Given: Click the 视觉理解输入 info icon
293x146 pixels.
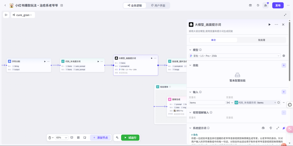Looking at the screenshot, I should [211, 113].
